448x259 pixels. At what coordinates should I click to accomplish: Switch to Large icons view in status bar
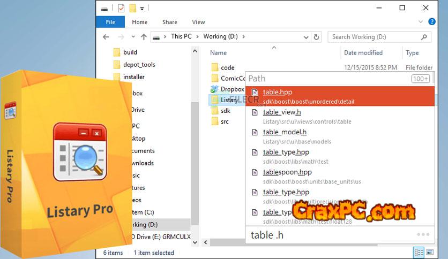430,252
